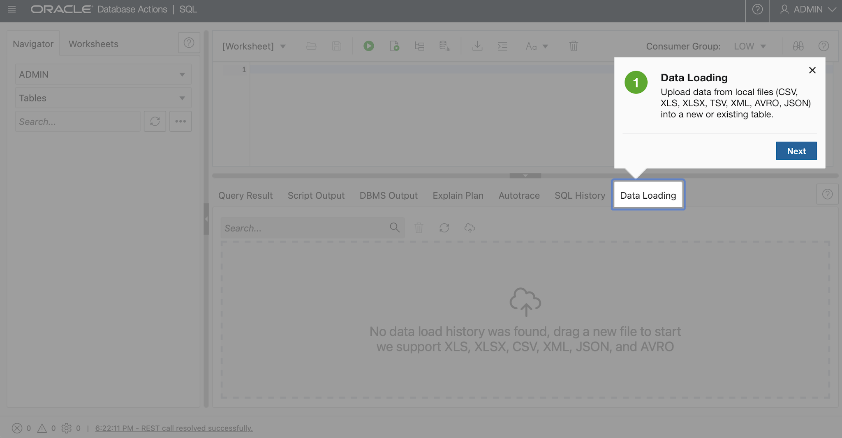Refresh the data load history list
This screenshot has width=842, height=438.
pos(444,228)
